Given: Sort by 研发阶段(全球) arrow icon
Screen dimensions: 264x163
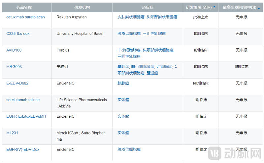Looking at the screenshot, I should pyautogui.click(x=214, y=7).
